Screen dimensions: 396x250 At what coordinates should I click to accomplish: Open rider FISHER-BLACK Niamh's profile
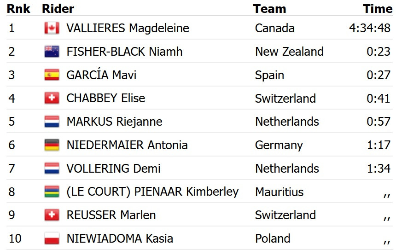pyautogui.click(x=124, y=52)
